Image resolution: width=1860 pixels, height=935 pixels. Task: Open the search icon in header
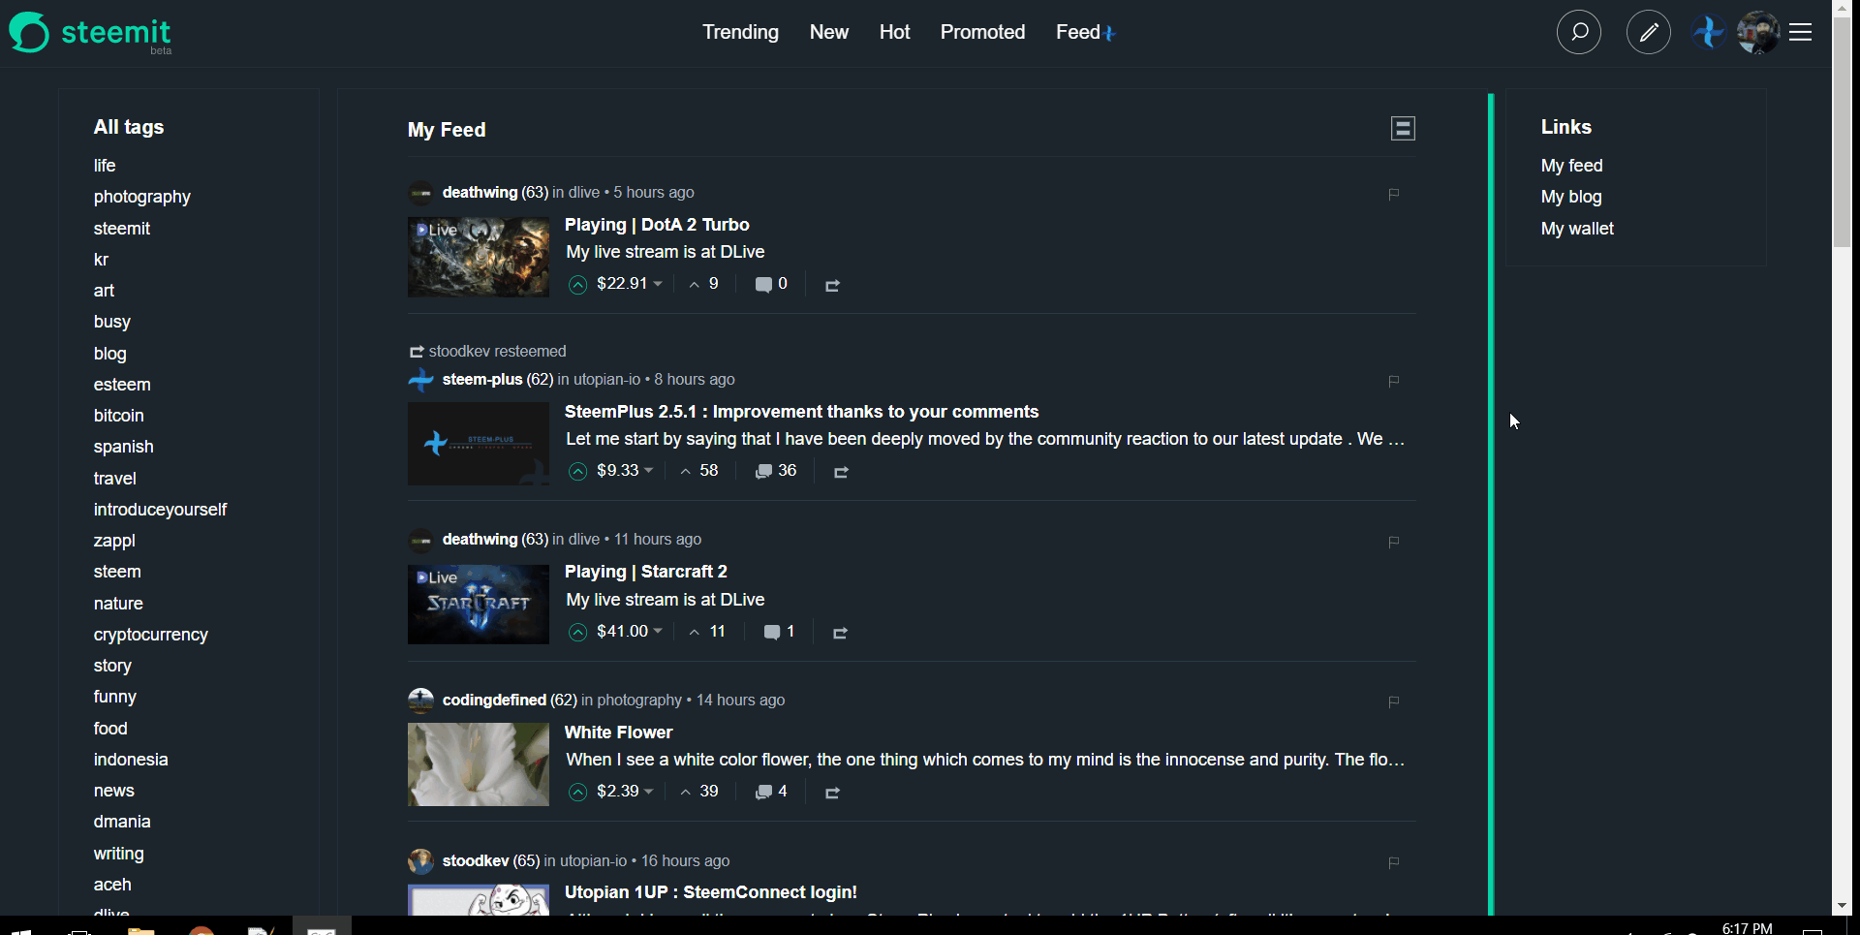point(1579,32)
